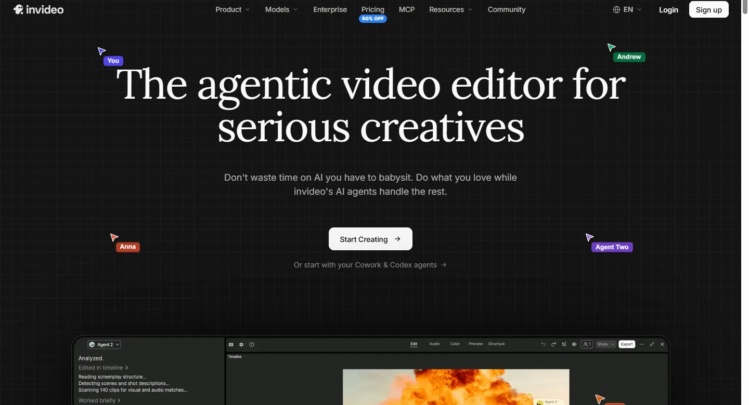Expand the Models dropdown

pyautogui.click(x=281, y=9)
